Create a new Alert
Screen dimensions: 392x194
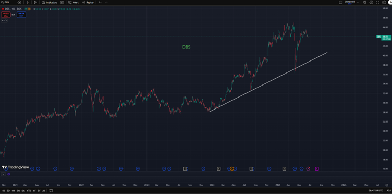(73, 2)
